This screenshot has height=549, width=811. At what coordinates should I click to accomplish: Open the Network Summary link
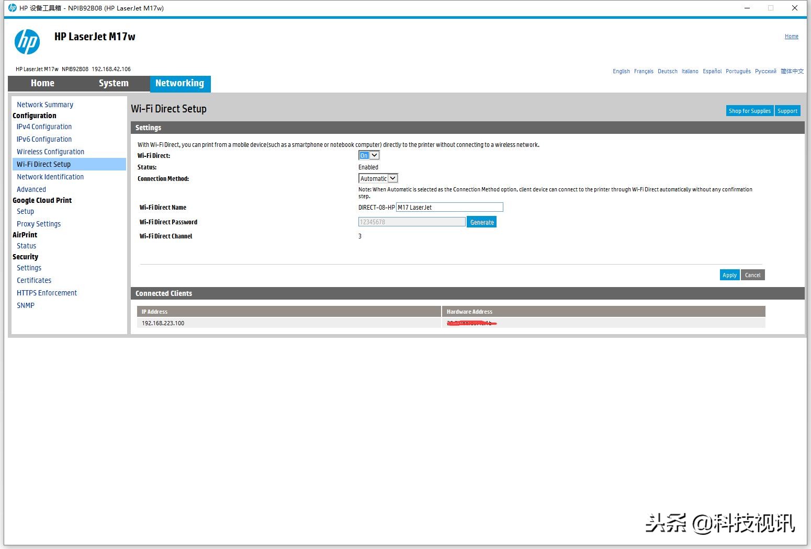click(x=45, y=105)
